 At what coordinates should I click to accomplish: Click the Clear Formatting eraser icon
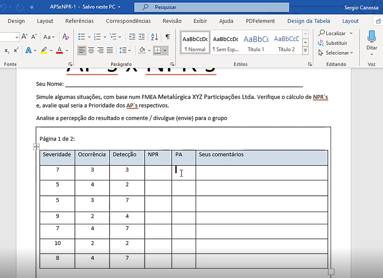click(66, 37)
